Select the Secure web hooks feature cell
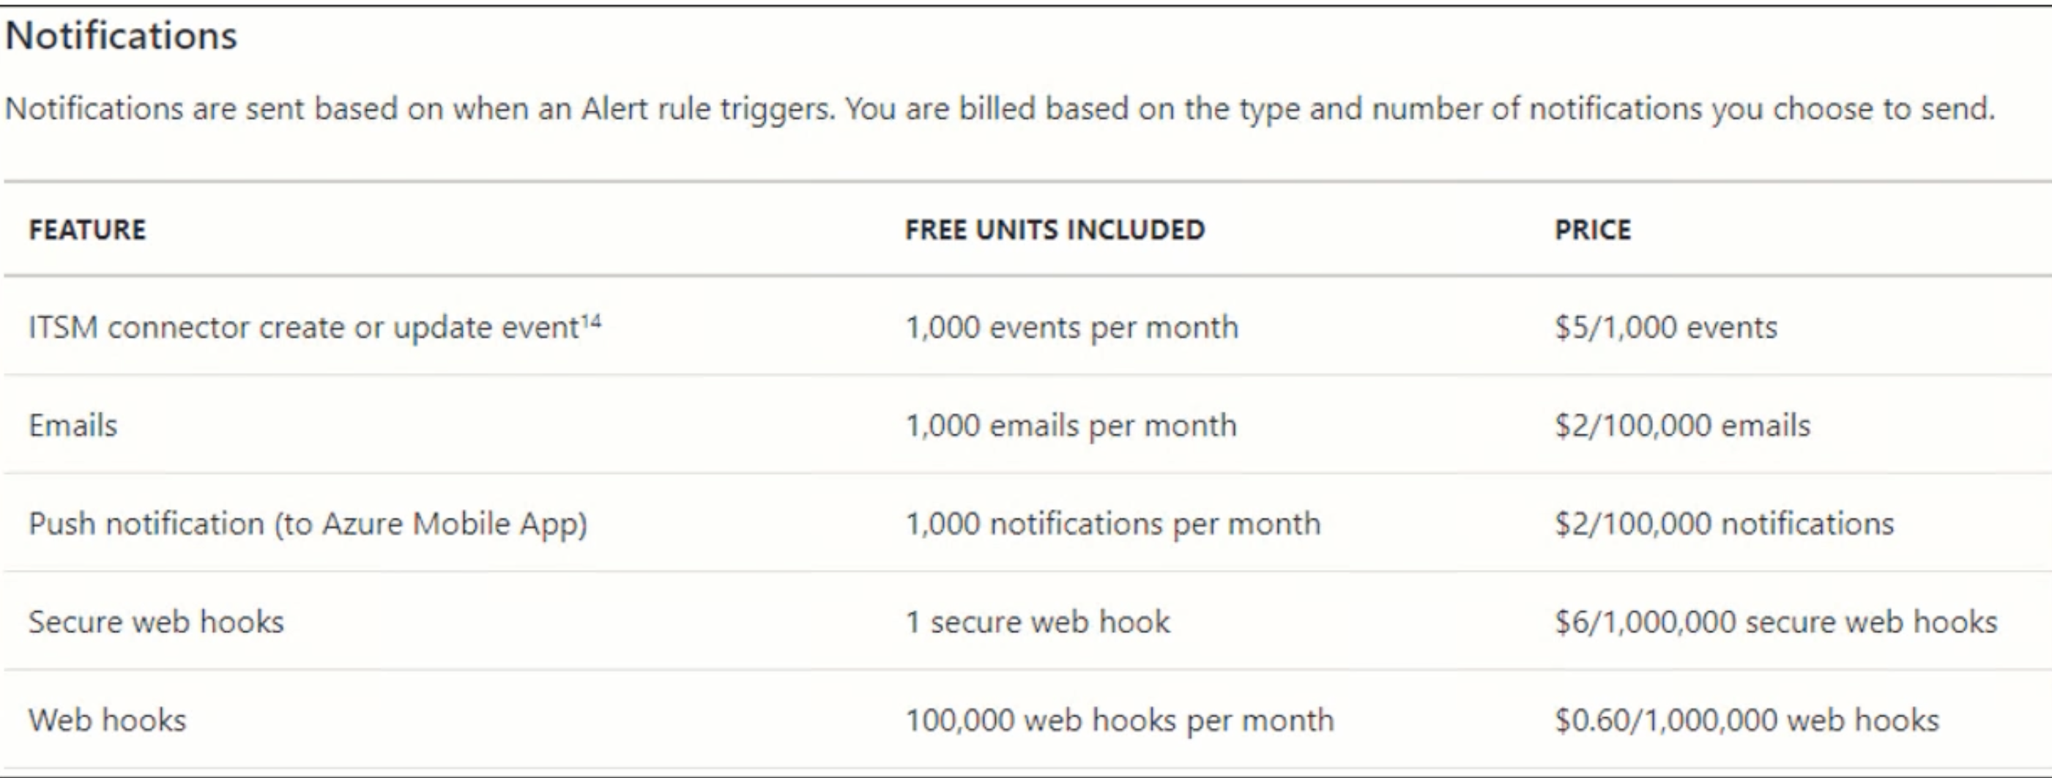This screenshot has width=2052, height=778. coord(156,622)
